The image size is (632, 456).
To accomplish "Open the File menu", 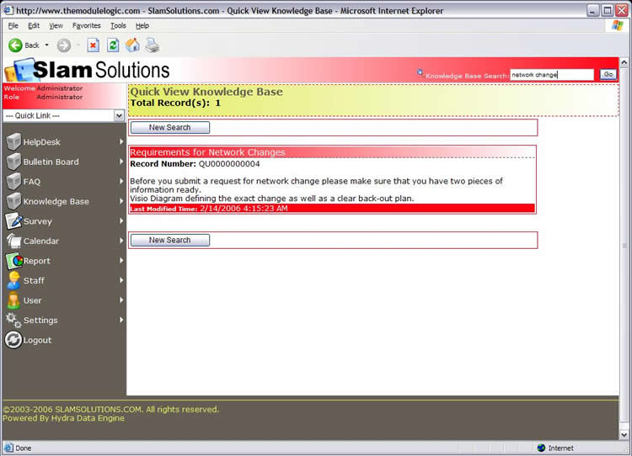I will click(x=13, y=26).
